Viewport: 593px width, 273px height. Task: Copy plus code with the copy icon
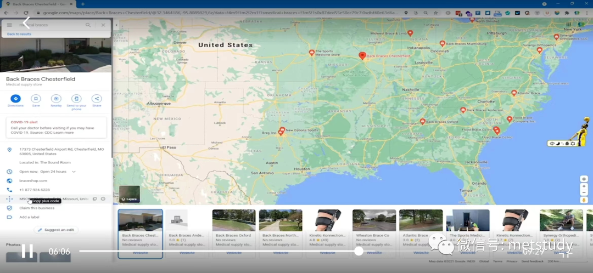pos(95,199)
